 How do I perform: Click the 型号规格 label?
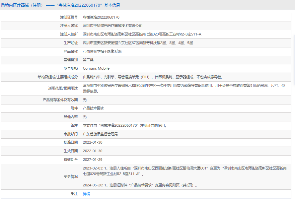pyautogui.click(x=71, y=68)
